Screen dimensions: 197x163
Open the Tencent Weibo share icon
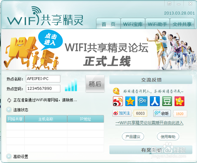pyautogui.click(x=143, y=101)
